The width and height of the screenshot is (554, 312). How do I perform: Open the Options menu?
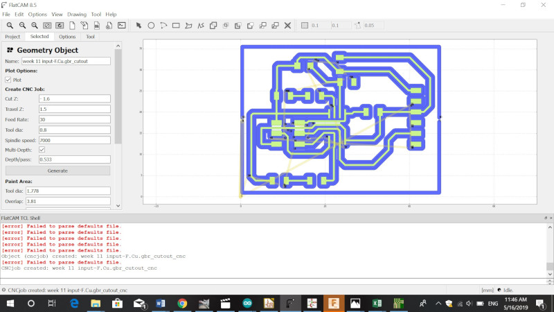(37, 15)
